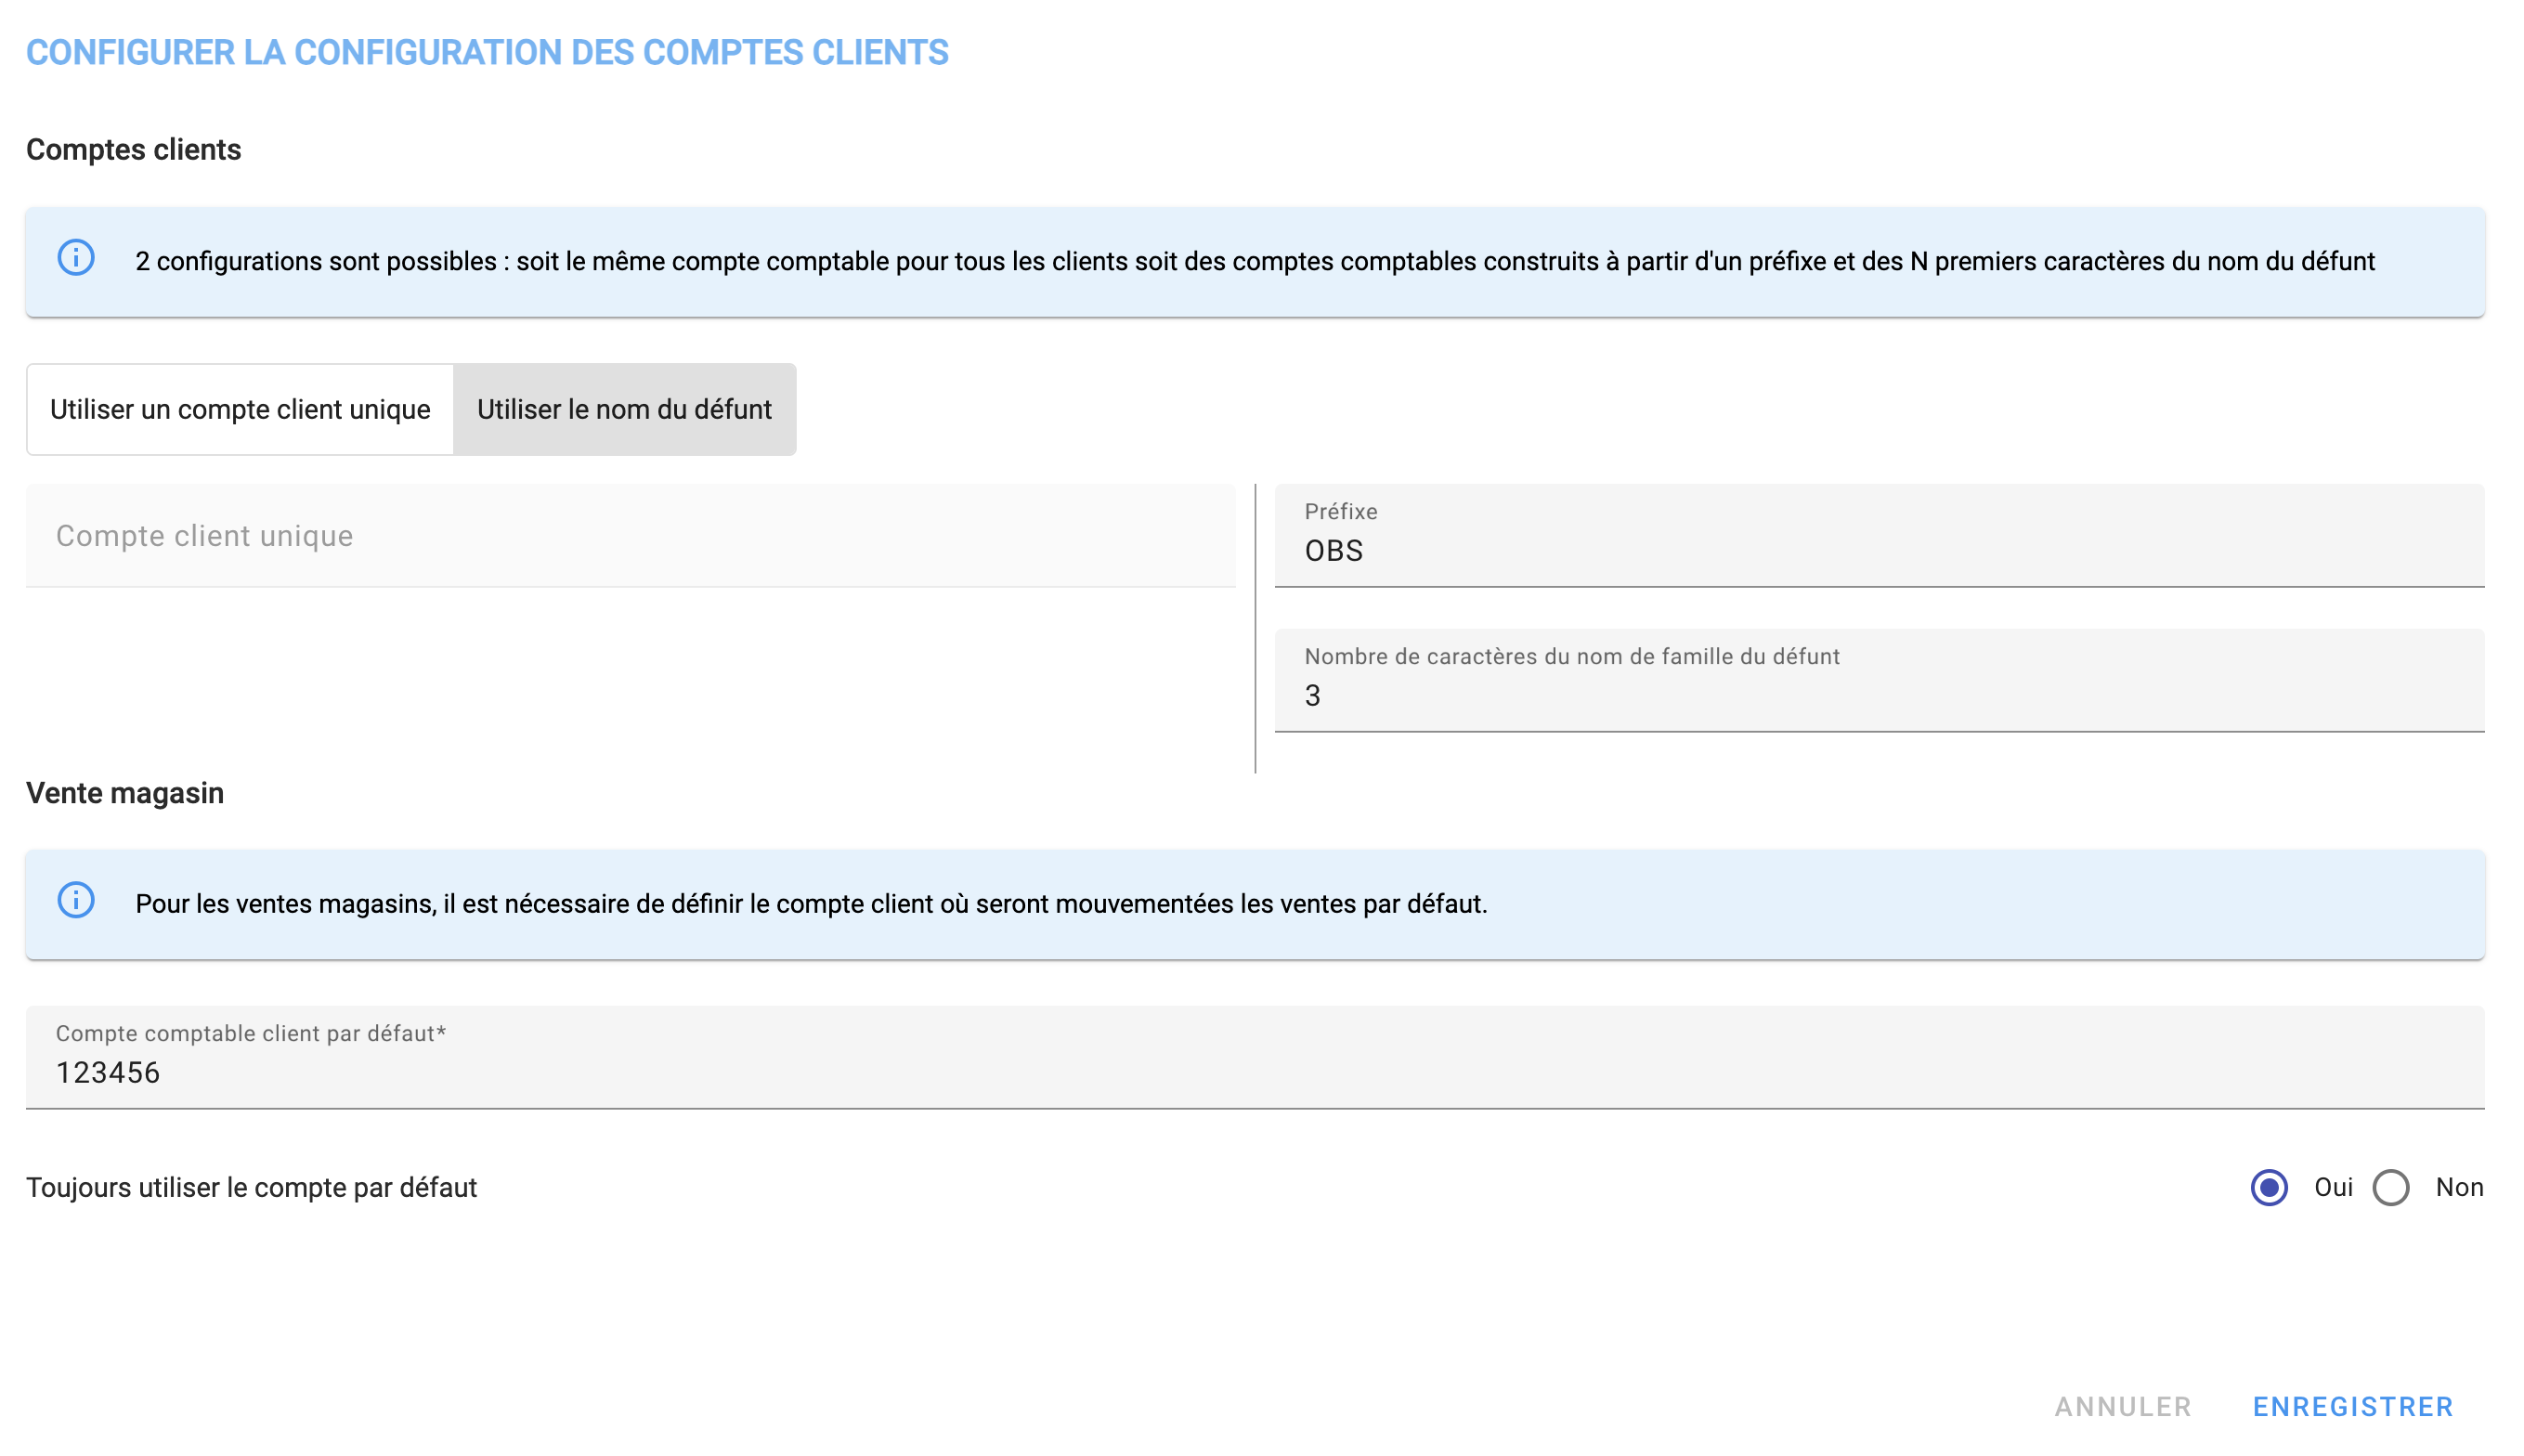Click the 'Pour les ventes magasins' info text
This screenshot has width=2524, height=1456.
coord(811,904)
